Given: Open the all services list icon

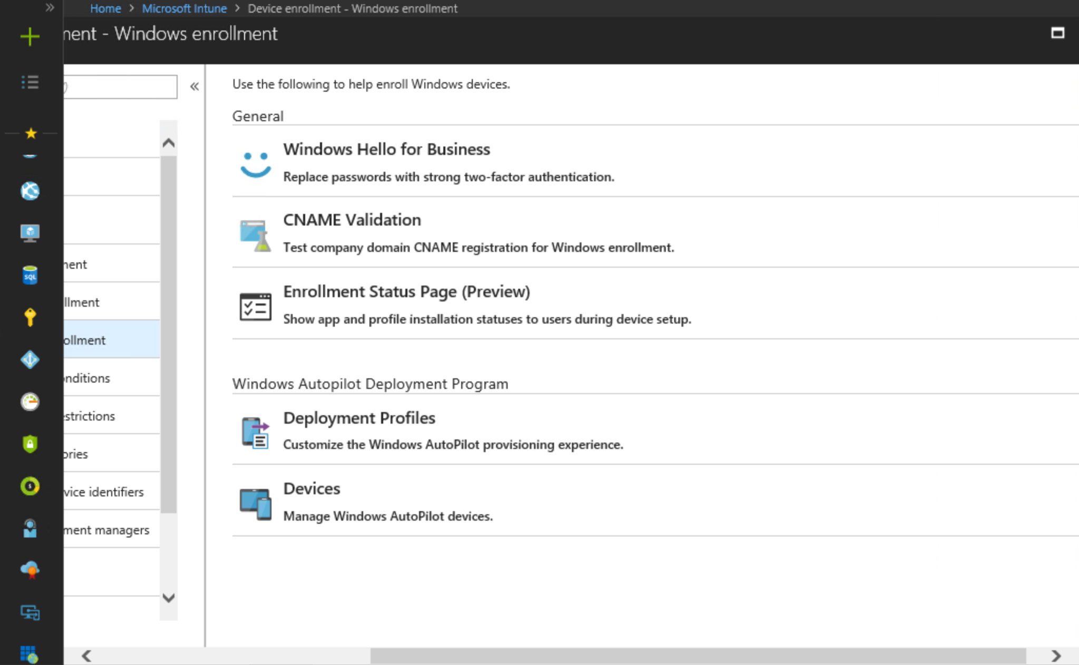Looking at the screenshot, I should coord(30,82).
